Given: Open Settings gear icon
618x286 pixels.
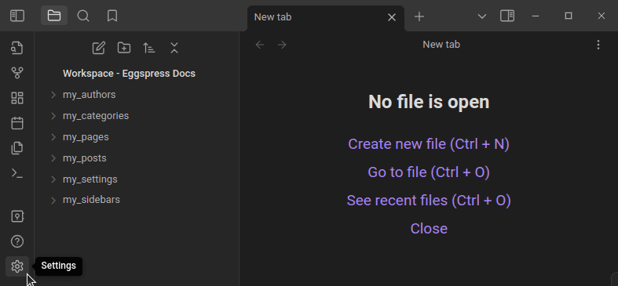Looking at the screenshot, I should click(17, 266).
